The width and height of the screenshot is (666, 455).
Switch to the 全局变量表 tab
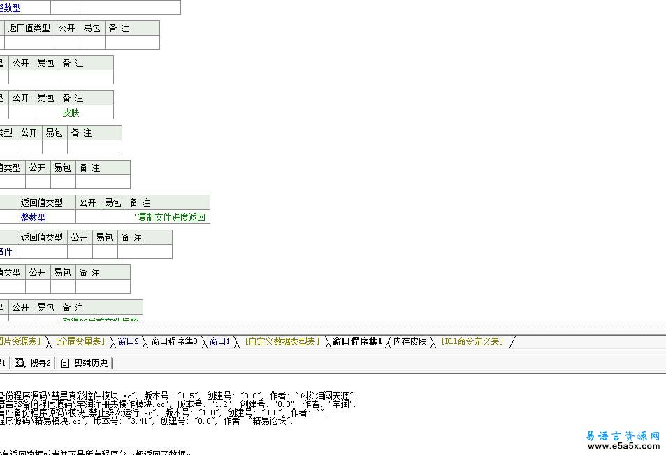coord(80,341)
